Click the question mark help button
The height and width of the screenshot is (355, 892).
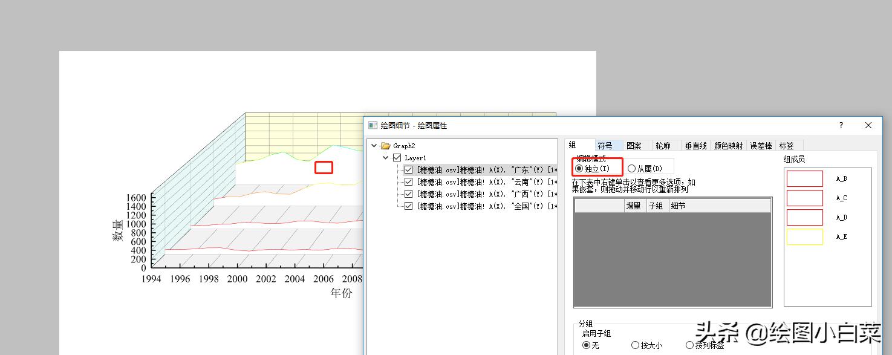tap(841, 125)
